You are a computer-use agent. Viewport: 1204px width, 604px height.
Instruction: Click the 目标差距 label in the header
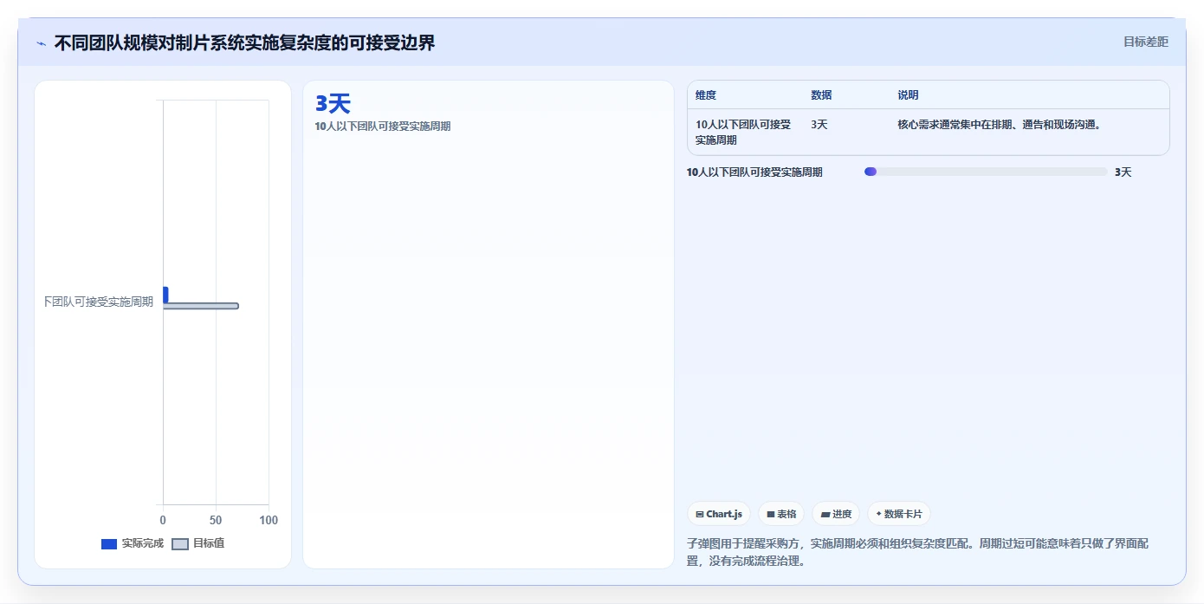tap(1145, 42)
